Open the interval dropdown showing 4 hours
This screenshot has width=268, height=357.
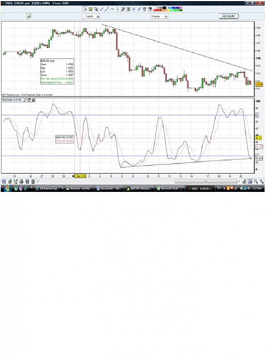[159, 17]
